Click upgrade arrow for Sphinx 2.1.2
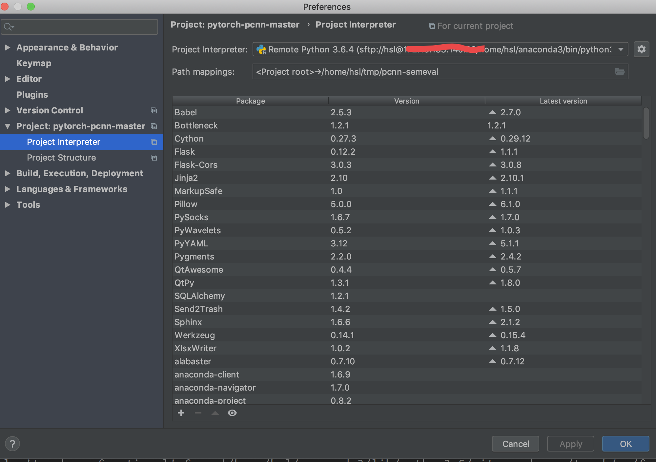This screenshot has height=462, width=656. tap(492, 322)
